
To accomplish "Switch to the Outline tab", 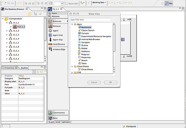I will click(24, 68).
